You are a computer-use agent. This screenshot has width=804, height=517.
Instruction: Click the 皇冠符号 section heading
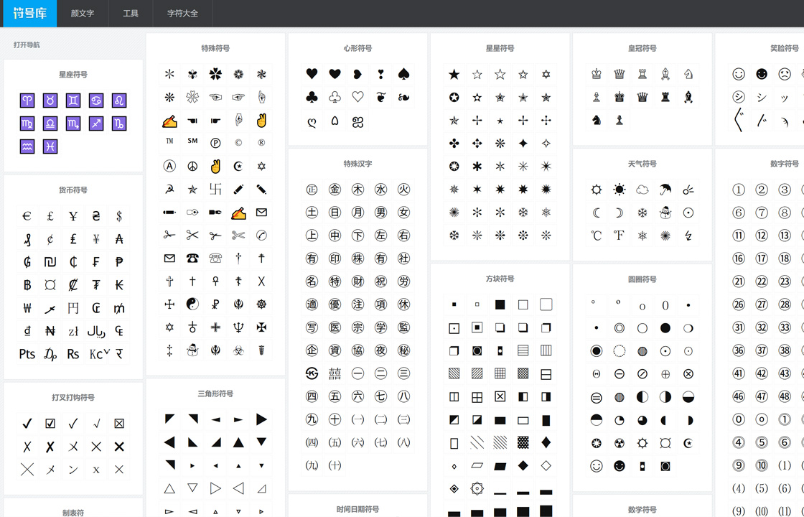[642, 48]
